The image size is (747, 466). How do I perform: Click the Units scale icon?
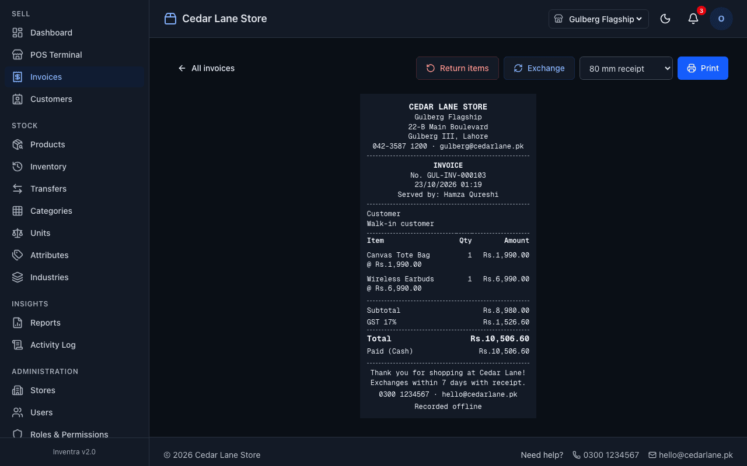[x=18, y=233]
